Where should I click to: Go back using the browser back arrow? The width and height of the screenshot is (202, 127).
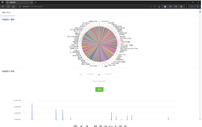pos(3,6)
